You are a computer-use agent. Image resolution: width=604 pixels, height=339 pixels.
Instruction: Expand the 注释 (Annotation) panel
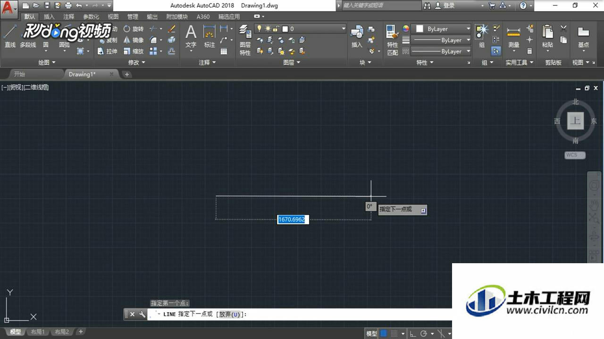pos(207,62)
